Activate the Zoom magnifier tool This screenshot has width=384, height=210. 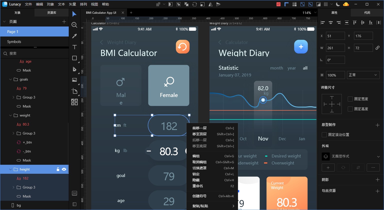pyautogui.click(x=74, y=25)
